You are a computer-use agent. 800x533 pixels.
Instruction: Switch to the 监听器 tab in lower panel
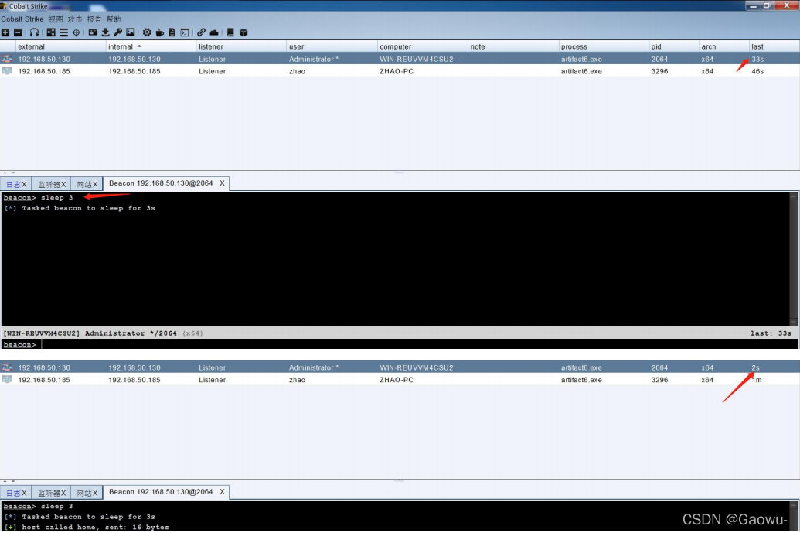(x=49, y=493)
